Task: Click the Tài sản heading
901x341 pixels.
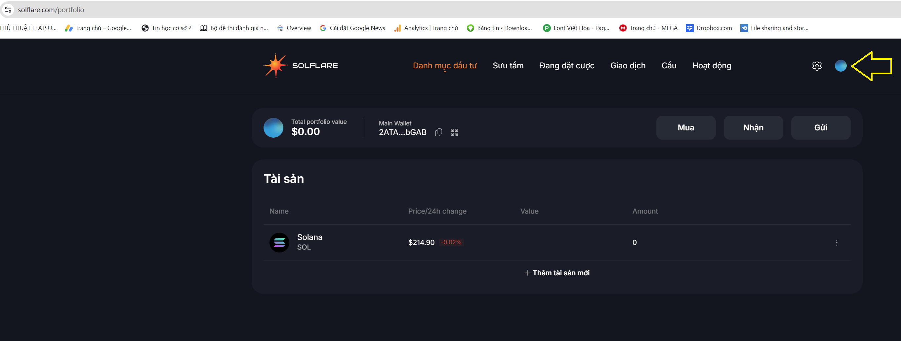Action: click(x=284, y=179)
